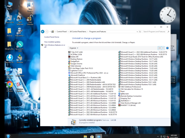
Task: Open the Recycle Bin desktop icon
Action: pyautogui.click(x=9, y=19)
